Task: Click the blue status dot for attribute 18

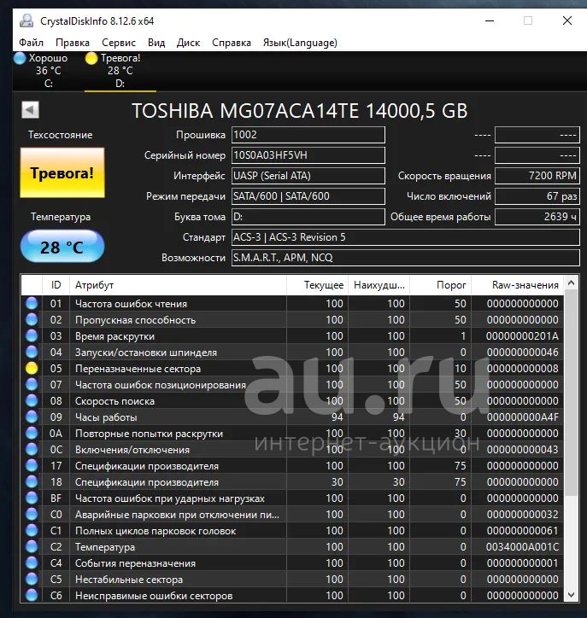Action: point(32,481)
